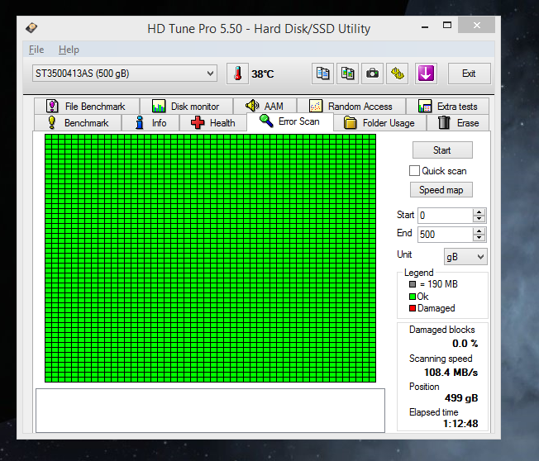Decrease the End value with down arrow
This screenshot has width=539, height=461.
tap(479, 238)
